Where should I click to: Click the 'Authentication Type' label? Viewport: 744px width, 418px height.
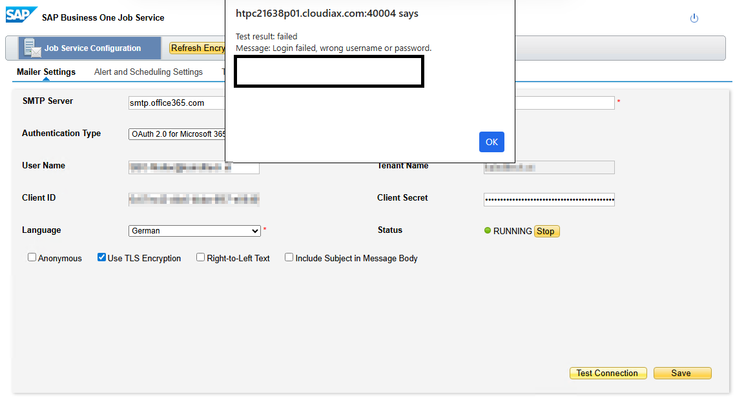pyautogui.click(x=61, y=133)
